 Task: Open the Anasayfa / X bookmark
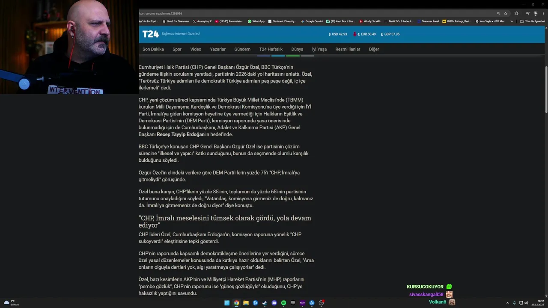pos(202,21)
